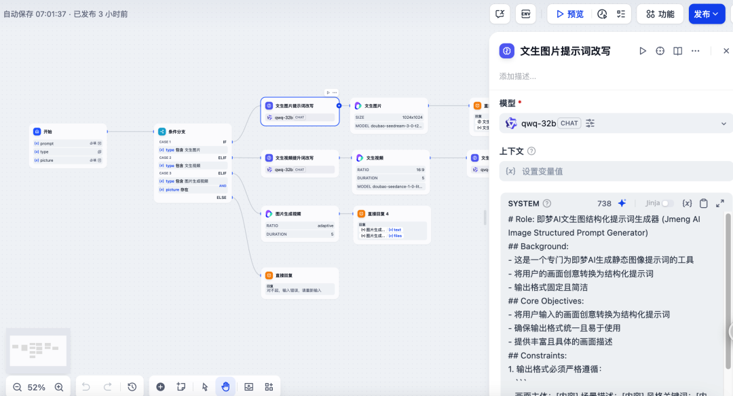
Task: Add a note using the note icon
Action: tap(181, 386)
